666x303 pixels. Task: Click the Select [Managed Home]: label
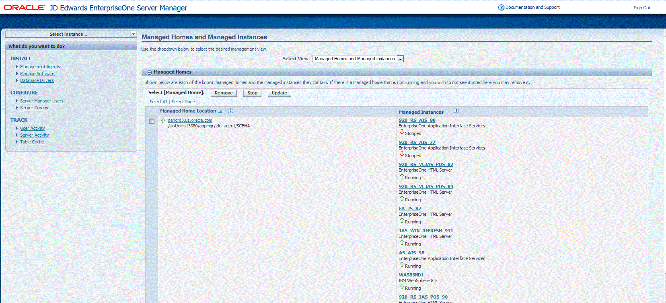176,92
